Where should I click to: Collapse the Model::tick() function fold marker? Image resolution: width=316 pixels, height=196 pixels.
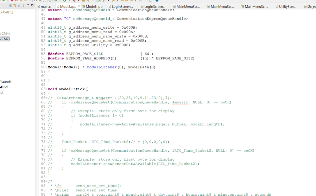point(46,89)
